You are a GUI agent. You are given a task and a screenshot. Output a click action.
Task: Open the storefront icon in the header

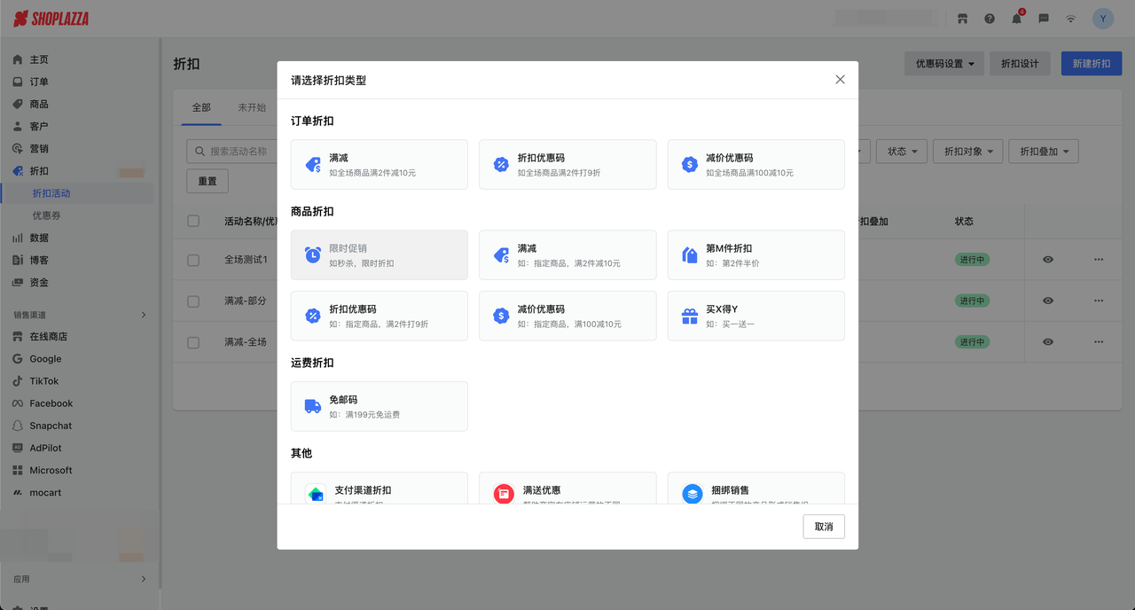[x=962, y=18]
